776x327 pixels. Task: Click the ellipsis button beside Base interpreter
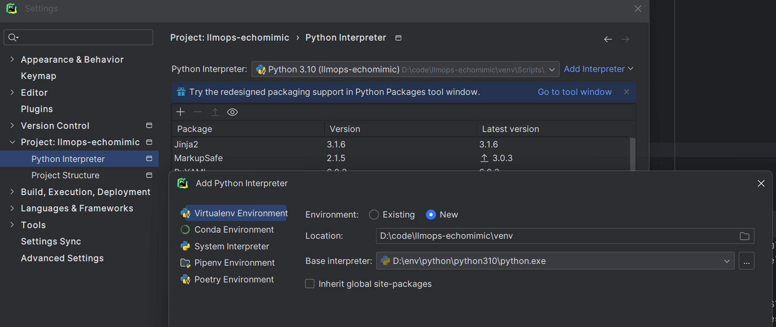tap(746, 261)
